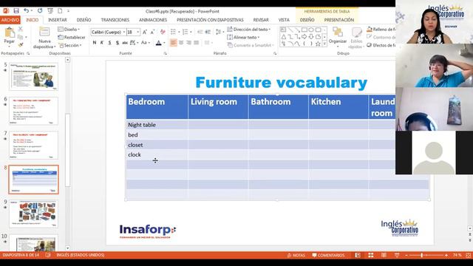Toggle text shadow formatting

[x=117, y=43]
